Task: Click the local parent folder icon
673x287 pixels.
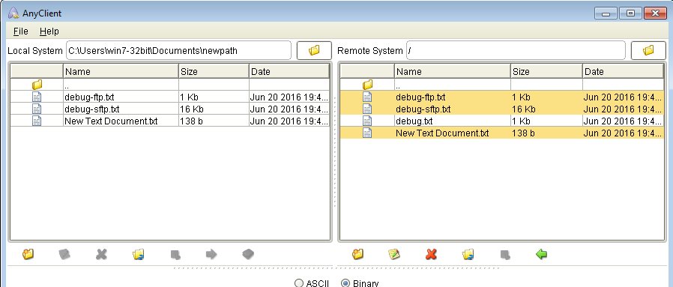Action: pyautogui.click(x=37, y=85)
